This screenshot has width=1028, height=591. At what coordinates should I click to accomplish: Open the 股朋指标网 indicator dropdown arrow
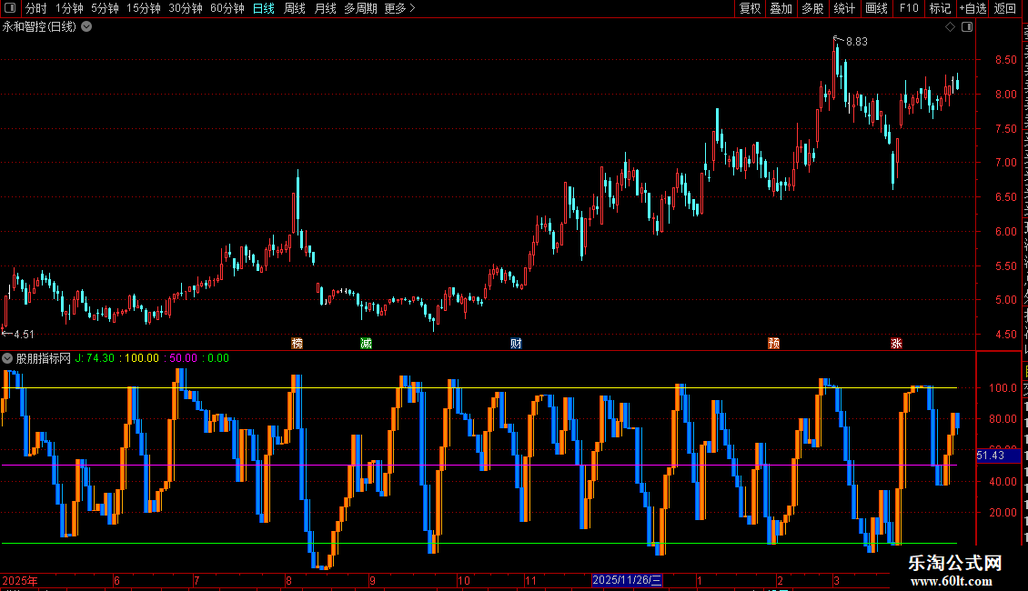[x=7, y=358]
